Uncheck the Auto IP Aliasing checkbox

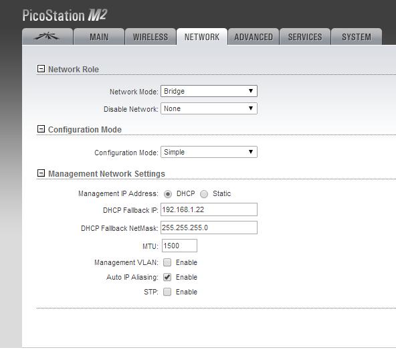[x=167, y=277]
